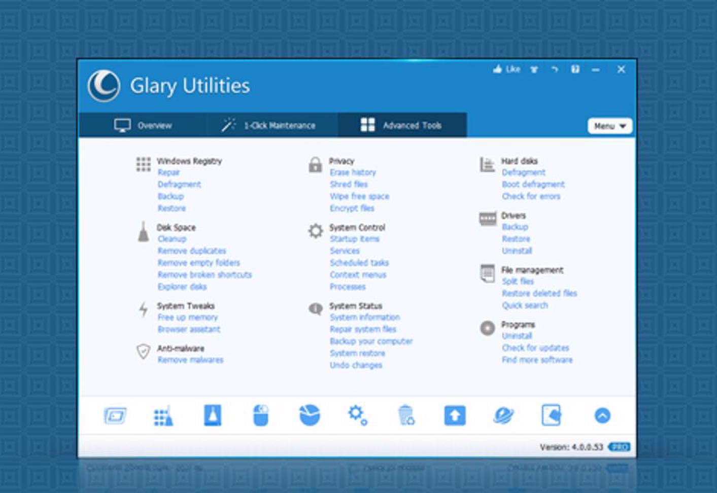Click the Anti-malware shield icon
This screenshot has height=493, width=717.
[144, 351]
